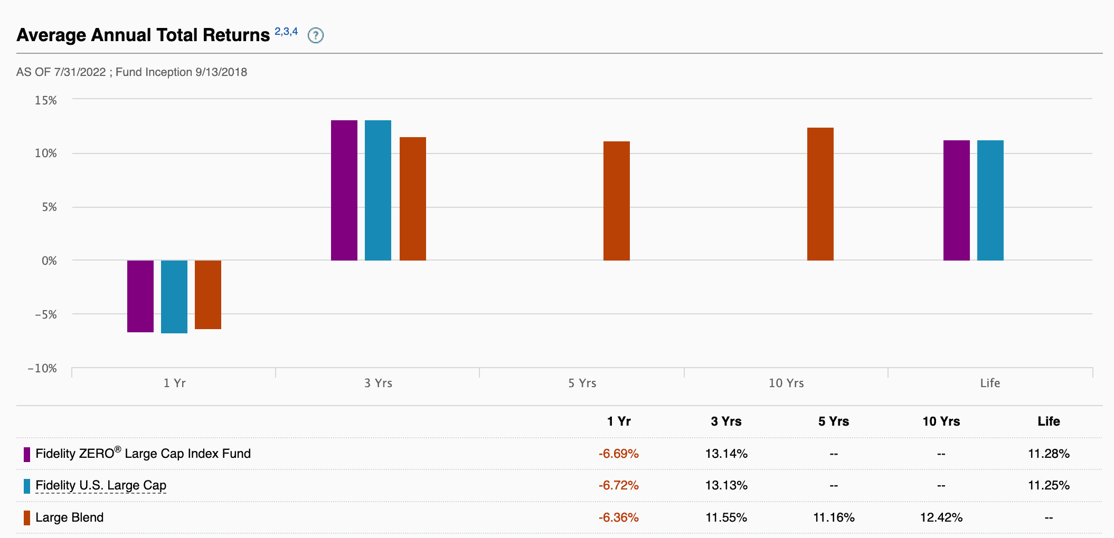Screen dimensions: 1114x538
Task: Select the orange 3 Yrs bar
Action: point(413,199)
